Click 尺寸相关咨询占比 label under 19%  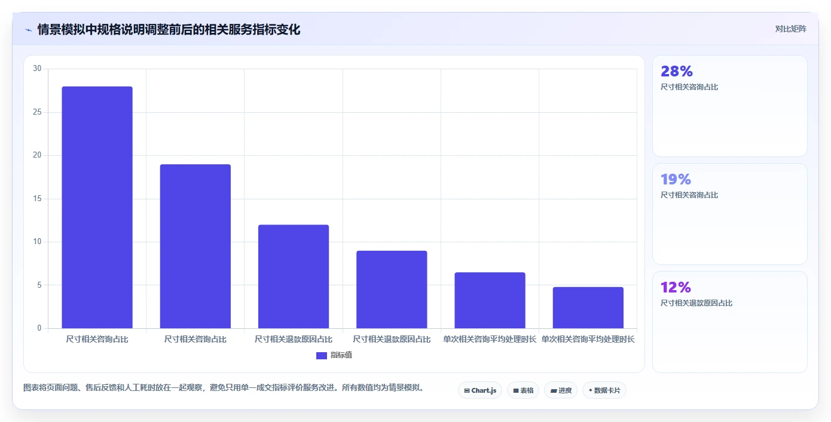689,195
